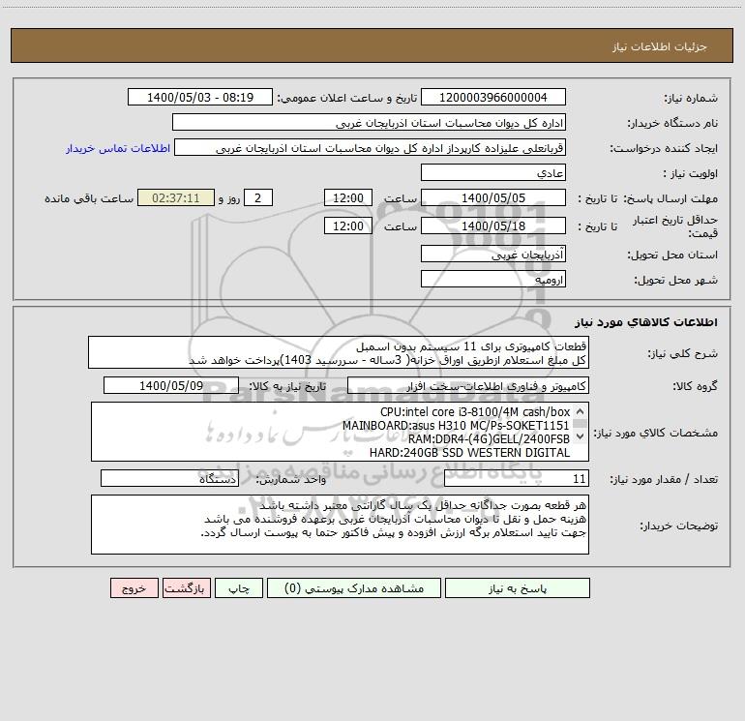Click the response deadline time 12:00 field

click(x=347, y=198)
